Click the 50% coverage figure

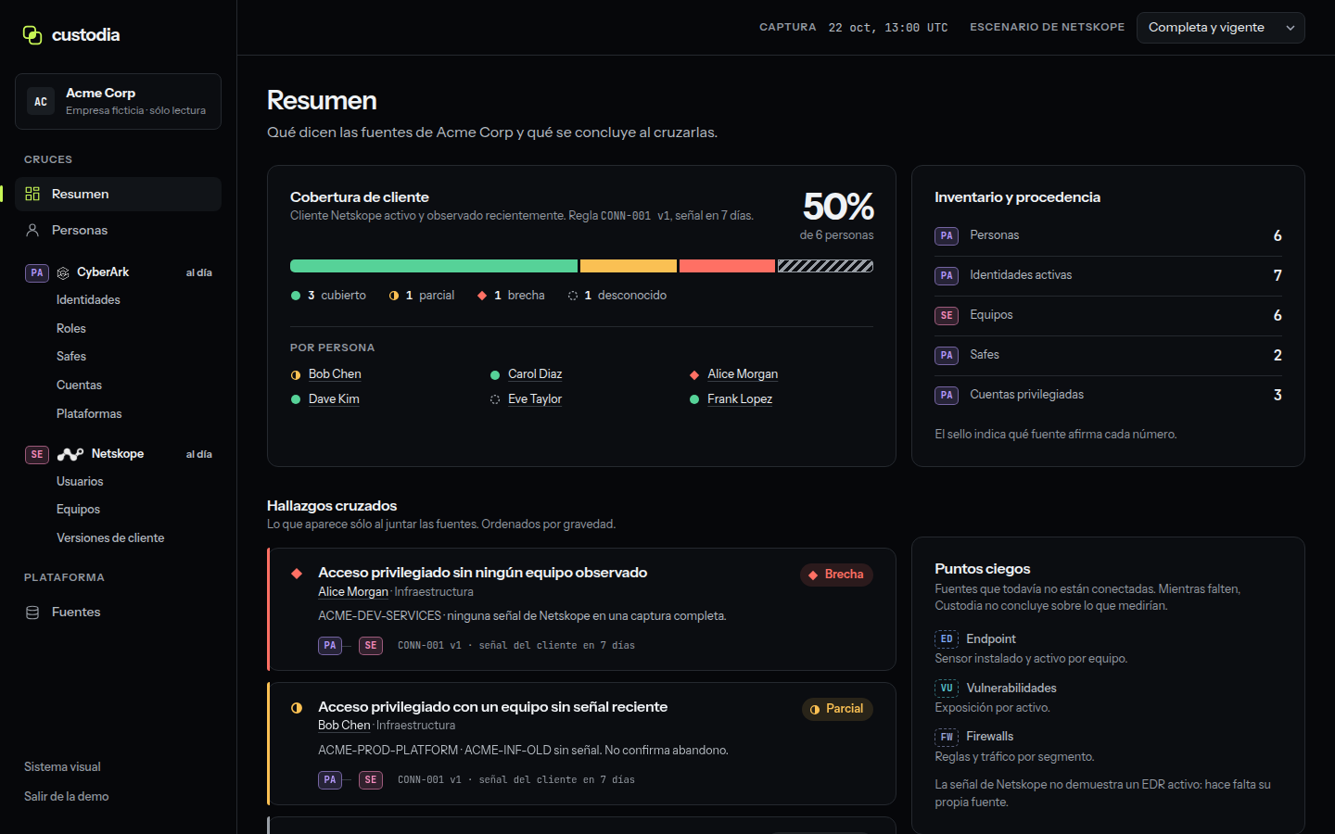tap(838, 207)
